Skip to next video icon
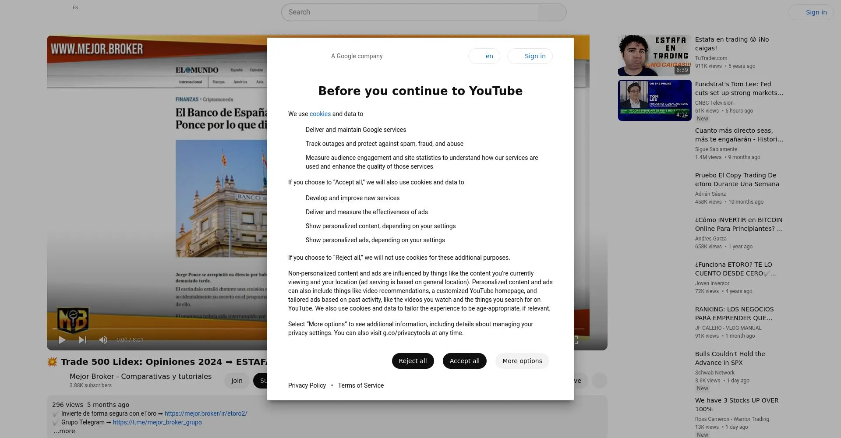The image size is (841, 438). (83, 340)
